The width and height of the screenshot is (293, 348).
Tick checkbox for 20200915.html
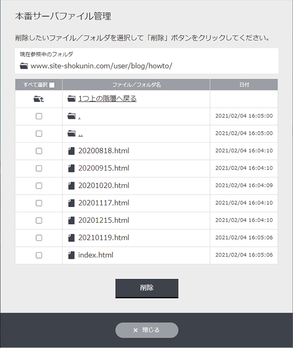pyautogui.click(x=39, y=168)
